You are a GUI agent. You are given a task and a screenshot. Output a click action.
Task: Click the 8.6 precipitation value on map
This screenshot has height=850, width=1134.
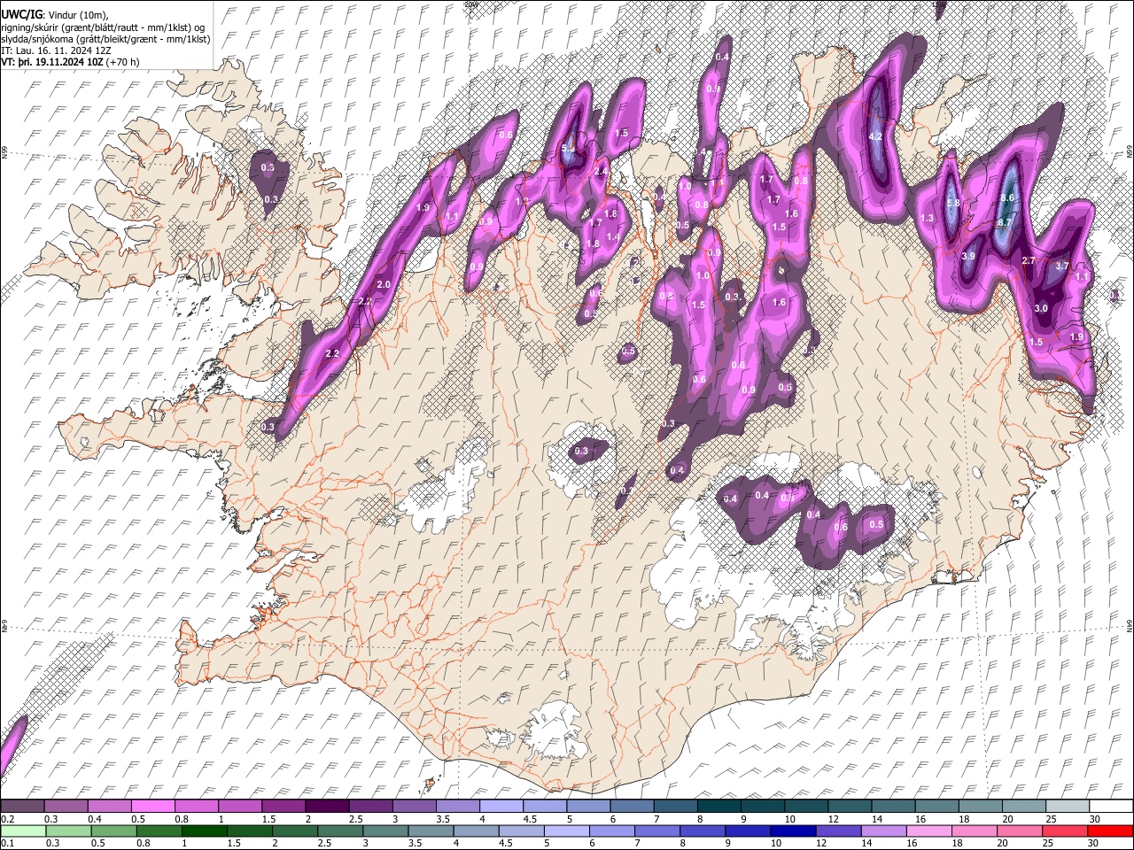click(1006, 197)
